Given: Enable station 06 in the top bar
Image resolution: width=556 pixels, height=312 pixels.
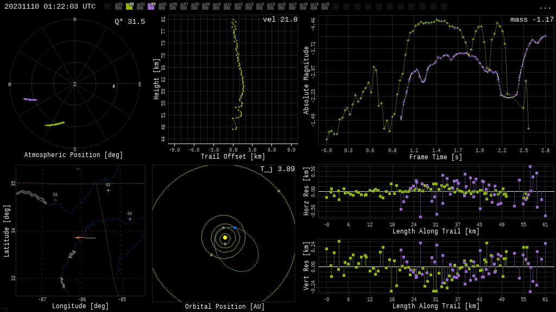Looking at the screenshot, I should point(173,6).
